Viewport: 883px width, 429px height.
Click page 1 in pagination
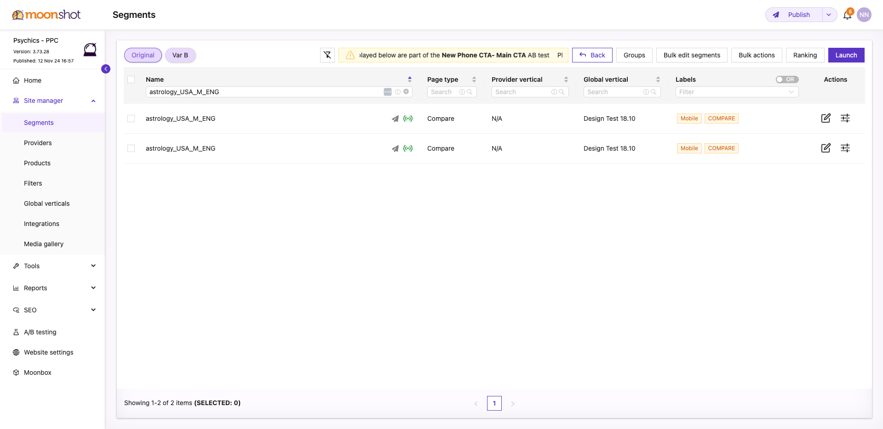pos(494,403)
